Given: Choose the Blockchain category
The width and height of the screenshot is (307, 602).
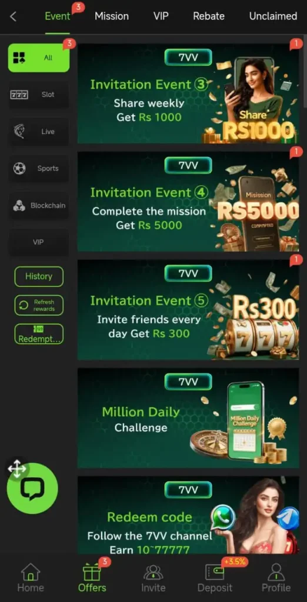Looking at the screenshot, I should tap(38, 205).
